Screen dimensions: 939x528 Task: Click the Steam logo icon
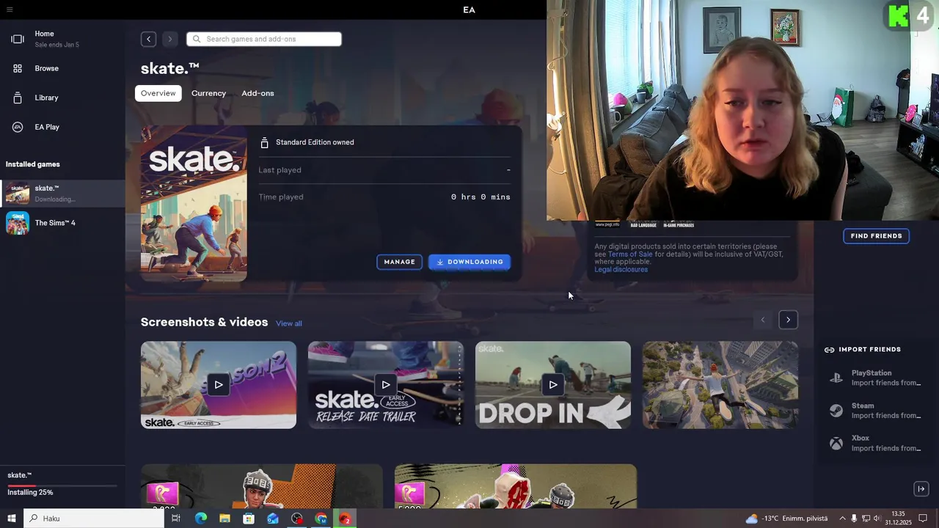(x=836, y=411)
